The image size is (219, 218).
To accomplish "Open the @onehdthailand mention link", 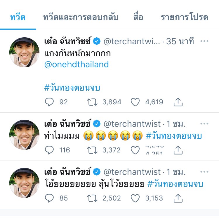I will point(77,64).
